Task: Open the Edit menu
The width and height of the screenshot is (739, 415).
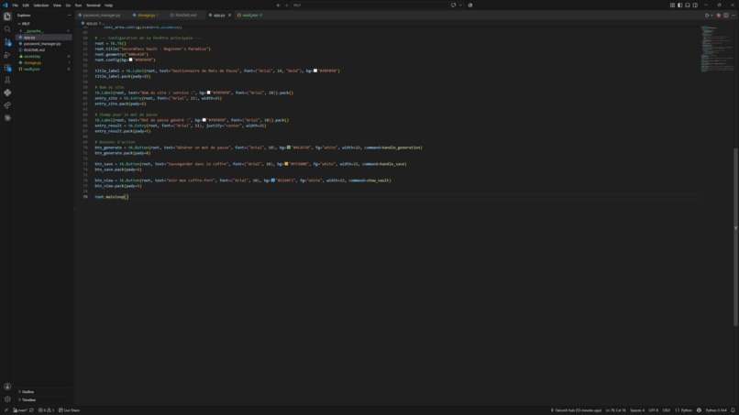Action: [26, 5]
